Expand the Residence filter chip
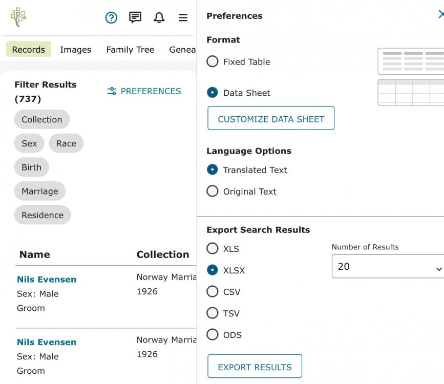This screenshot has width=444, height=384. coord(43,215)
